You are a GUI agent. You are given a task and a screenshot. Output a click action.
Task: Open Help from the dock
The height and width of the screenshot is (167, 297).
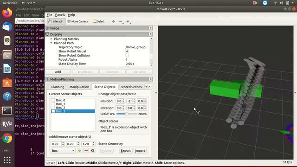point(7,96)
